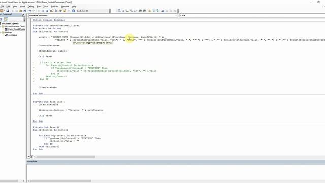Open Project Explorer from toolbar

(x=56, y=11)
